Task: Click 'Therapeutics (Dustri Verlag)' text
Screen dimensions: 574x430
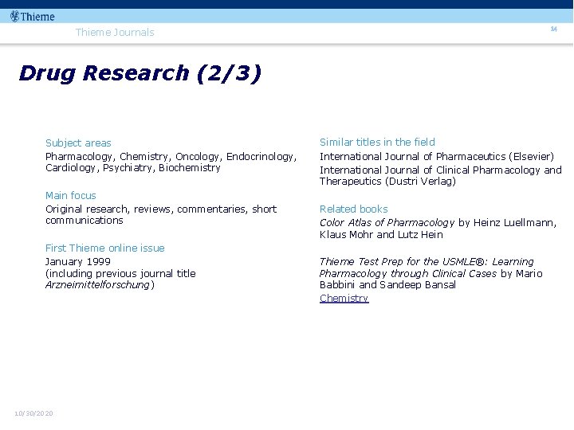Action: (387, 182)
